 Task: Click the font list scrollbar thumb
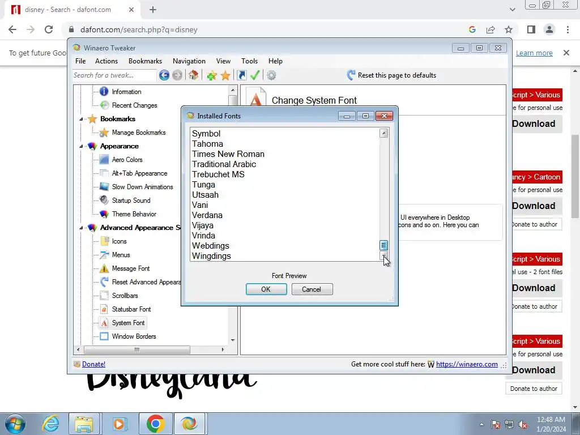pos(383,245)
